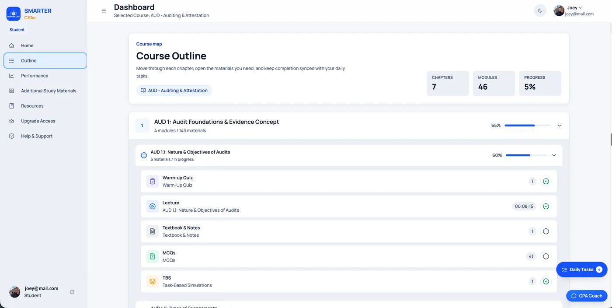
Task: Open Help & Support menu item
Action: pos(45,136)
